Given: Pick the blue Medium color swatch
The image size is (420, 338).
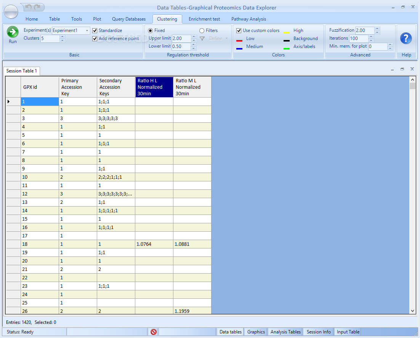Looking at the screenshot, I should tap(239, 49).
